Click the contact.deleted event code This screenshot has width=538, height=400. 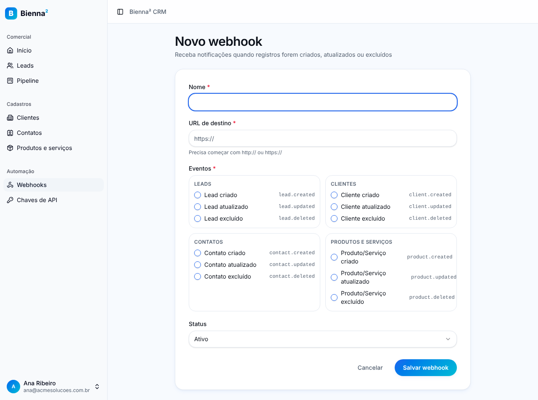[292, 276]
